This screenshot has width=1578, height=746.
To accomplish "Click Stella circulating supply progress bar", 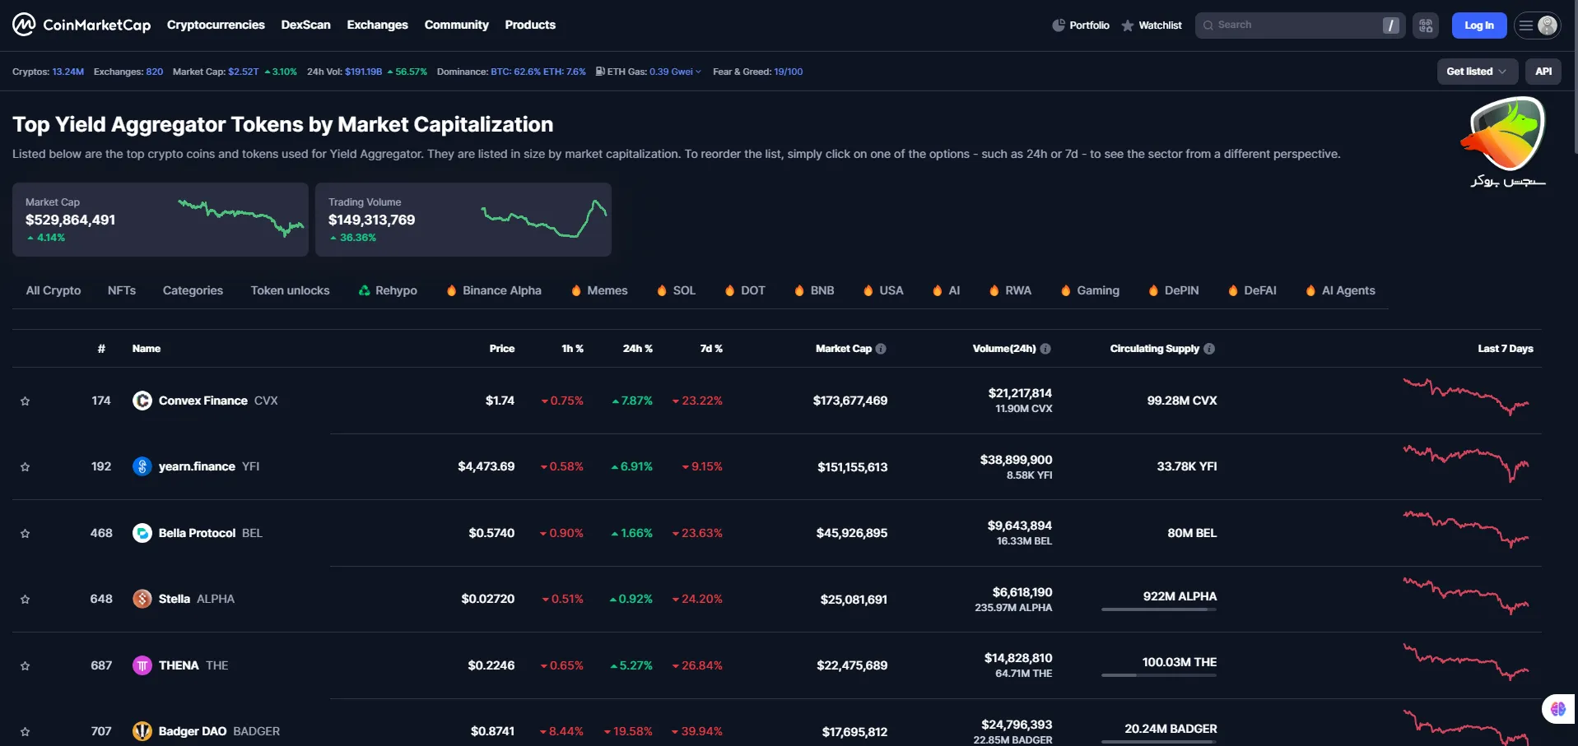I will (1158, 609).
